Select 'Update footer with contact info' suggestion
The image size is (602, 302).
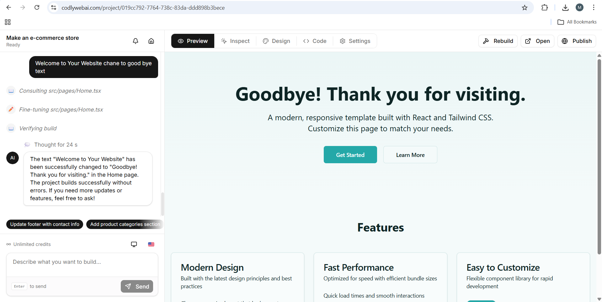[x=45, y=224]
